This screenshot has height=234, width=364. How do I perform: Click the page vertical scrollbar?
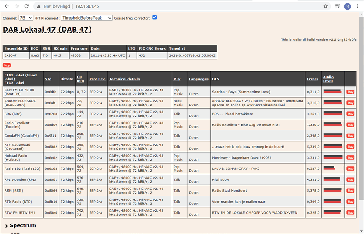click(361, 109)
